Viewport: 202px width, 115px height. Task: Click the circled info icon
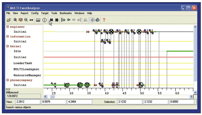tap(44, 20)
